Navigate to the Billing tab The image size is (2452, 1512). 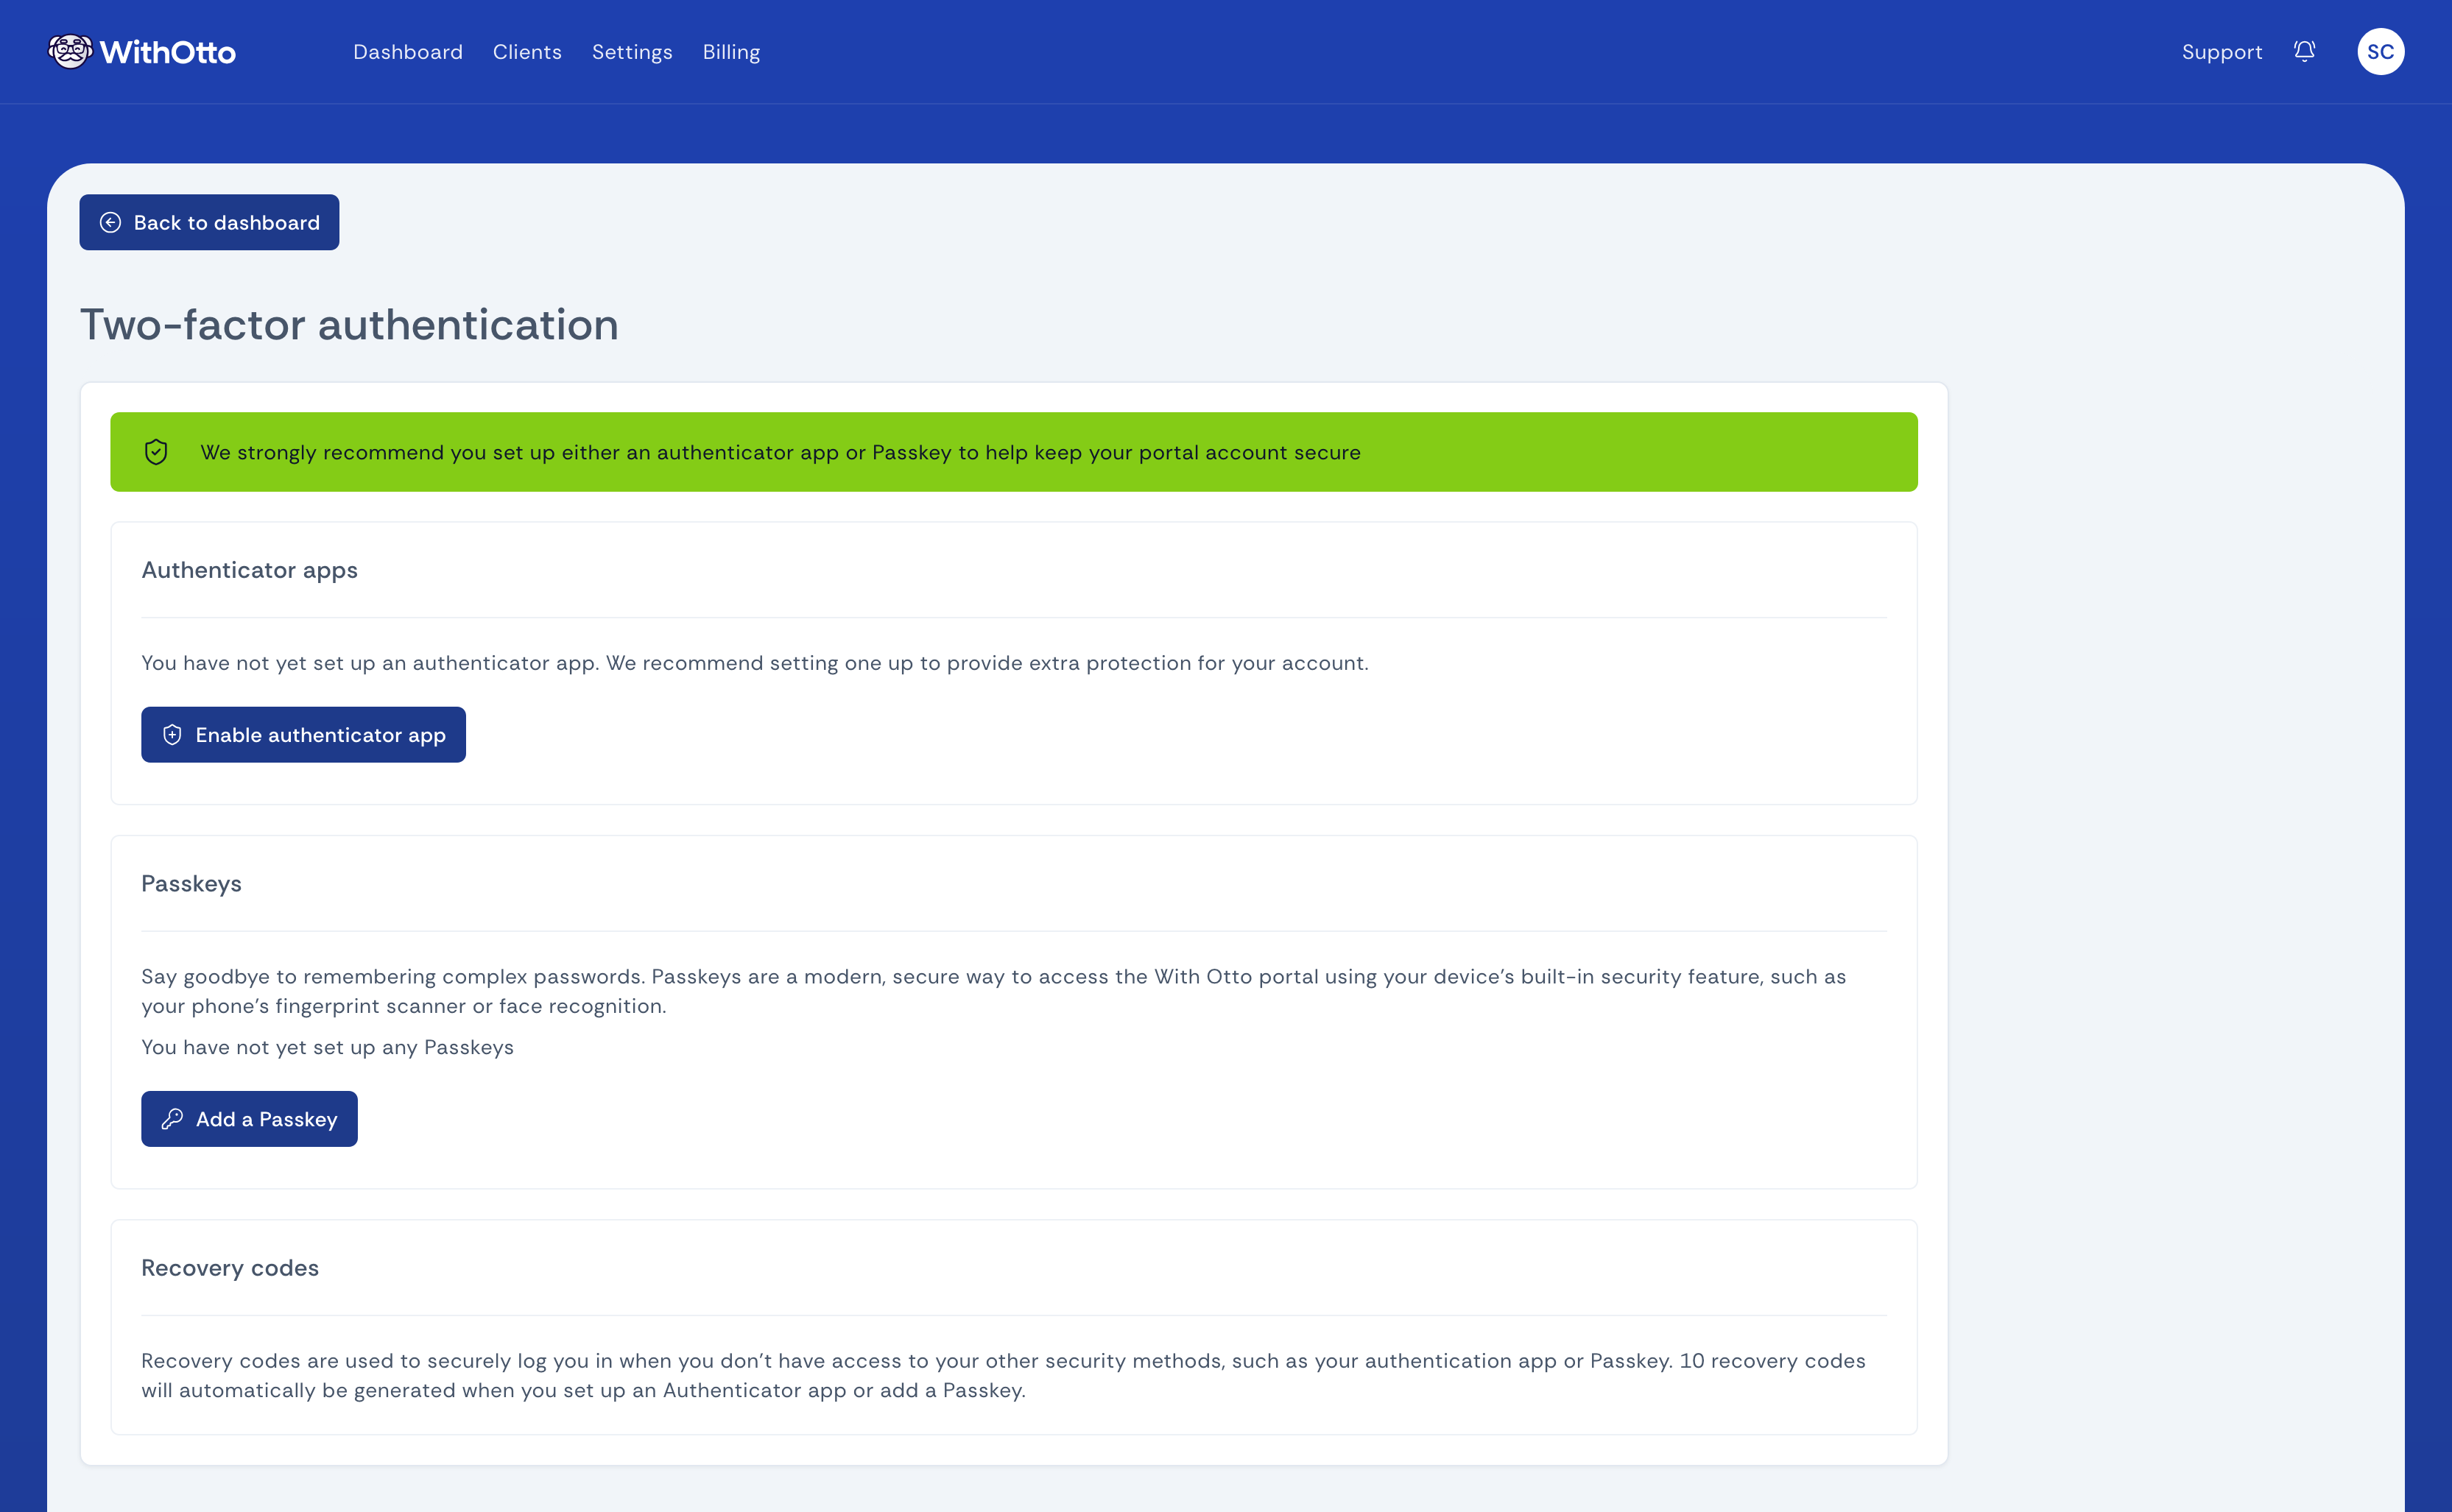732,52
